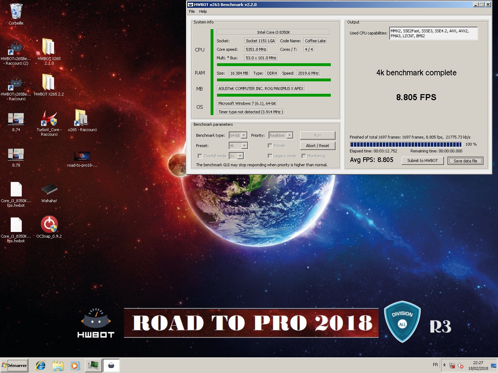498x373 pixels.
Task: Click the HWBOT x265 Benchmark title bar icon
Action: [x=190, y=5]
